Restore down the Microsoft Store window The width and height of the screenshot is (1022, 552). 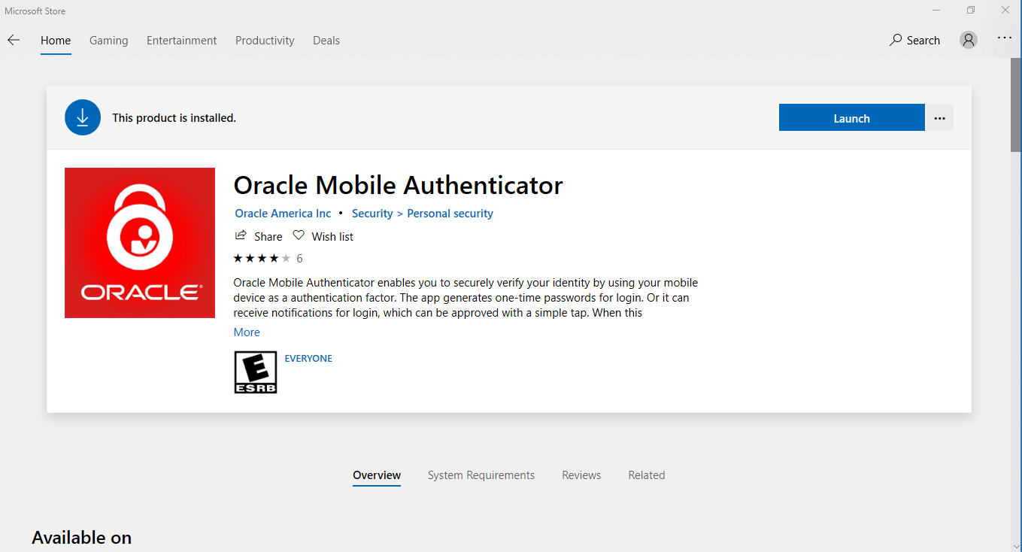971,11
